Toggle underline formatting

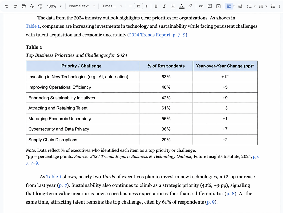tap(173, 6)
